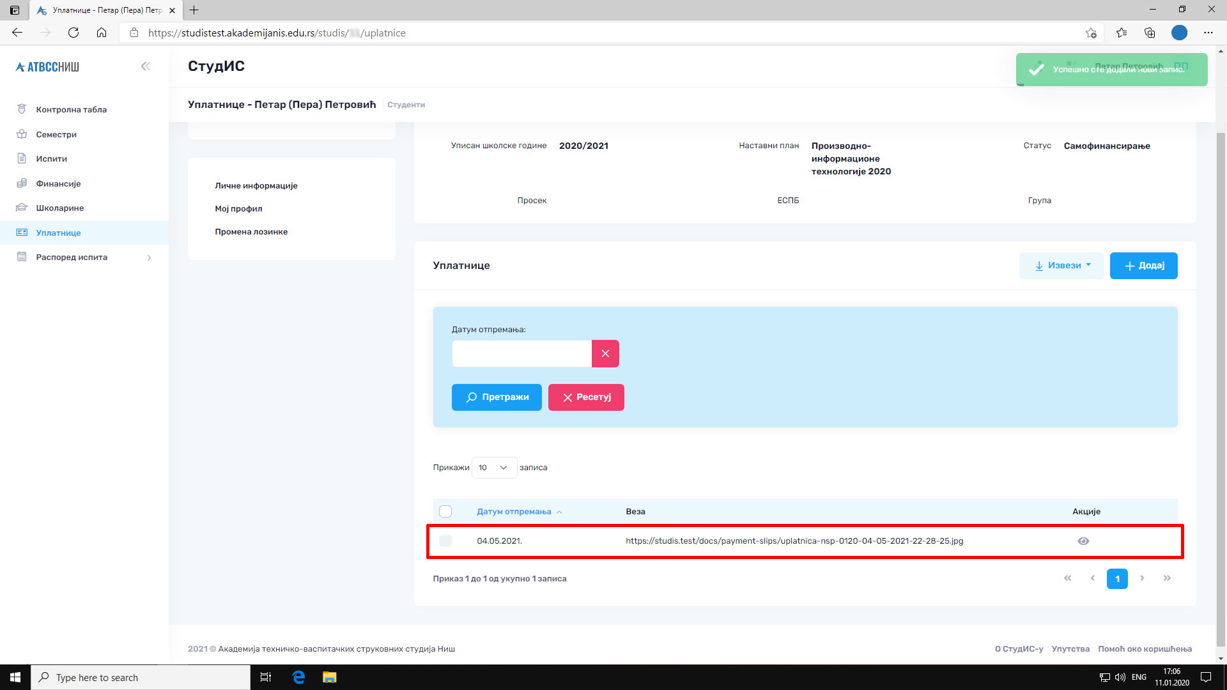
Task: Click the Распоред испита calendar icon
Action: [x=22, y=257]
